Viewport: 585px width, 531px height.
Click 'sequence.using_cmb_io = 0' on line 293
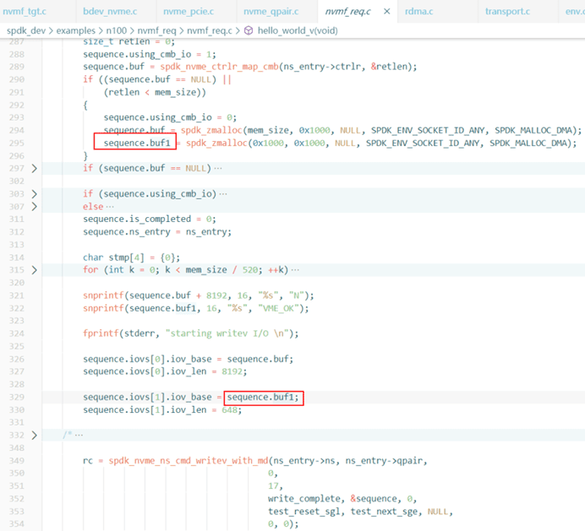tap(168, 117)
